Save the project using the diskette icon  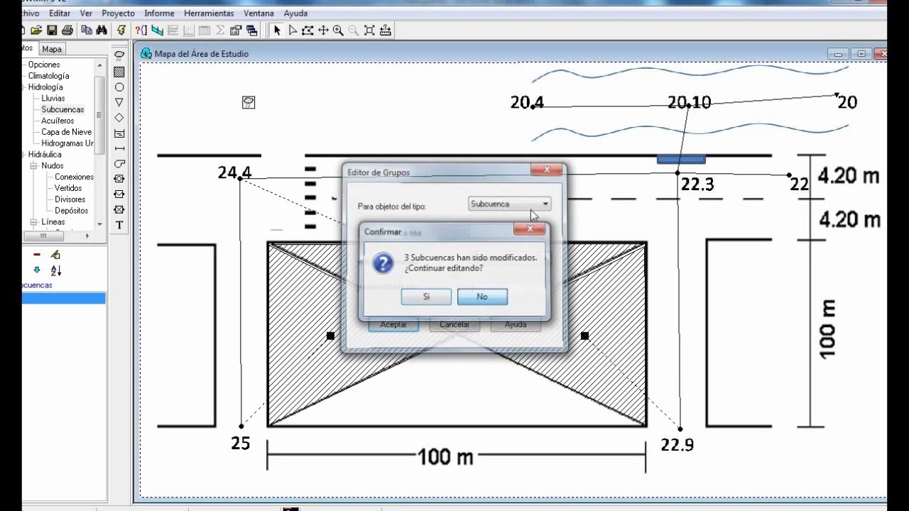click(x=52, y=31)
